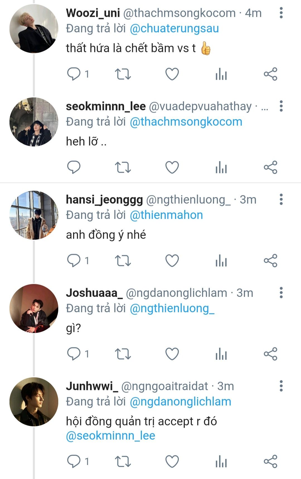
Task: Open hansi_jeonggg's profile from display name
Action: pyautogui.click(x=104, y=199)
